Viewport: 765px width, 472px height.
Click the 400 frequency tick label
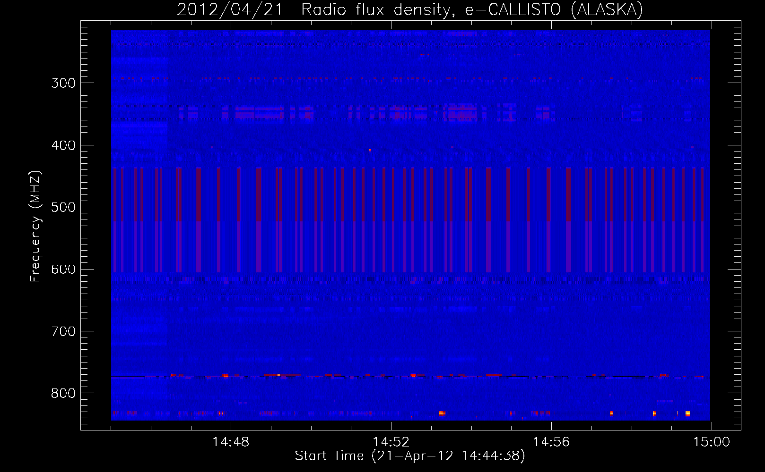[63, 145]
